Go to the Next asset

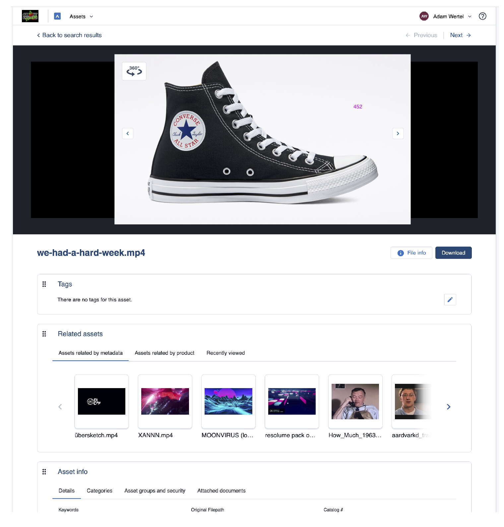click(460, 35)
